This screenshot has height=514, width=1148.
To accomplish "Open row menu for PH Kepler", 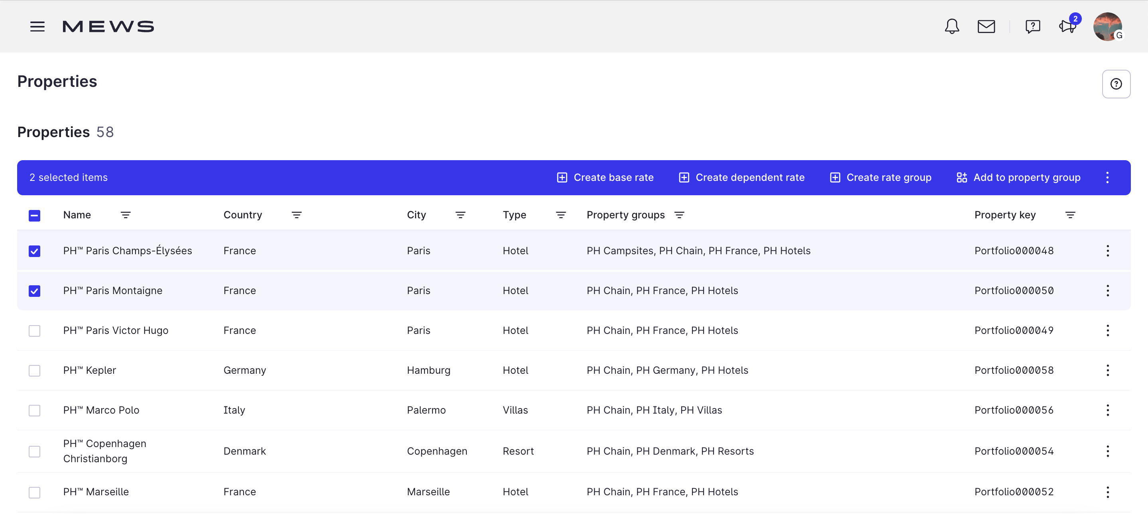I will (1107, 371).
